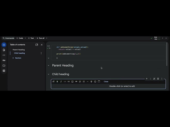This screenshot has height=127, width=170.
Task: Add a bulleted list in text cell
Action: (84, 81)
